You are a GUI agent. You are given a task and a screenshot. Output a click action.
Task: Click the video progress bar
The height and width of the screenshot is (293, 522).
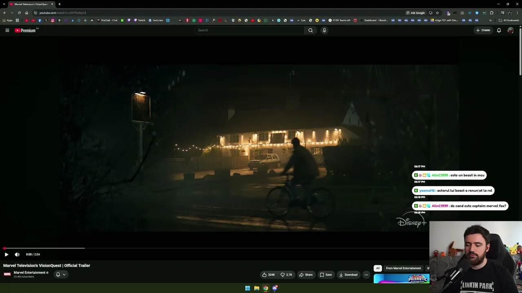click(x=216, y=248)
